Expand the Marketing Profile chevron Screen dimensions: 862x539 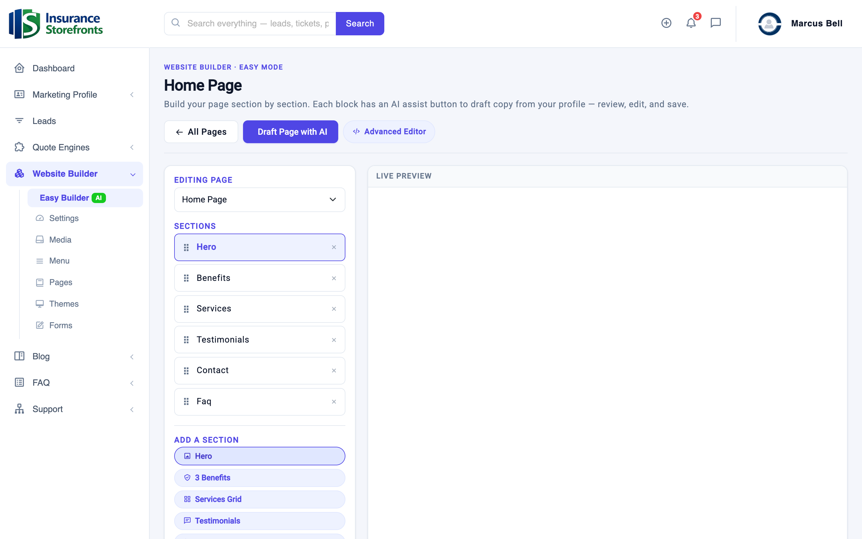point(132,95)
